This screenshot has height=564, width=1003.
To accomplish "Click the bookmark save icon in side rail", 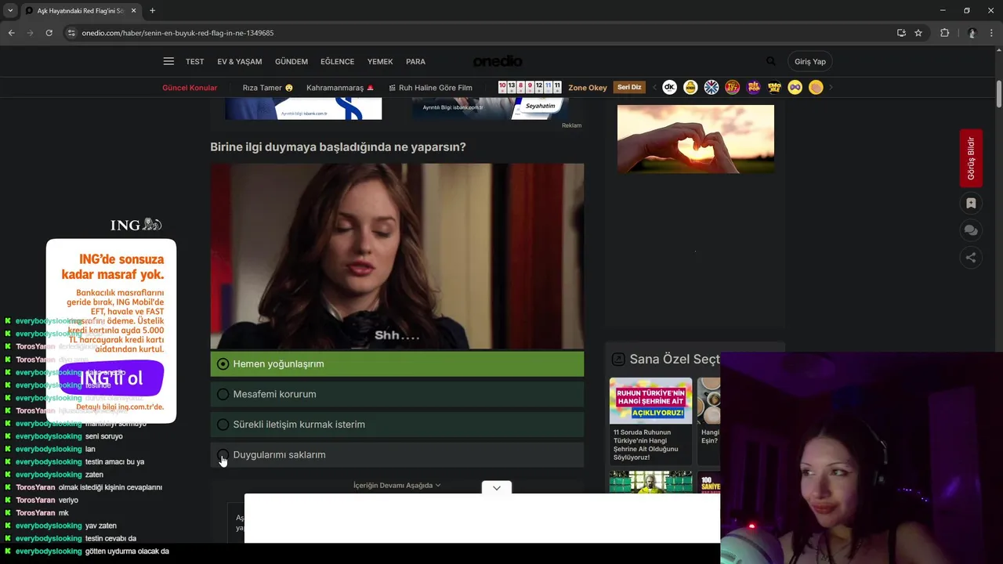I will click(x=971, y=204).
